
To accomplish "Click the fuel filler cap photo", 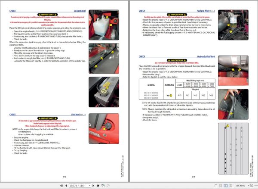I will [104, 129].
